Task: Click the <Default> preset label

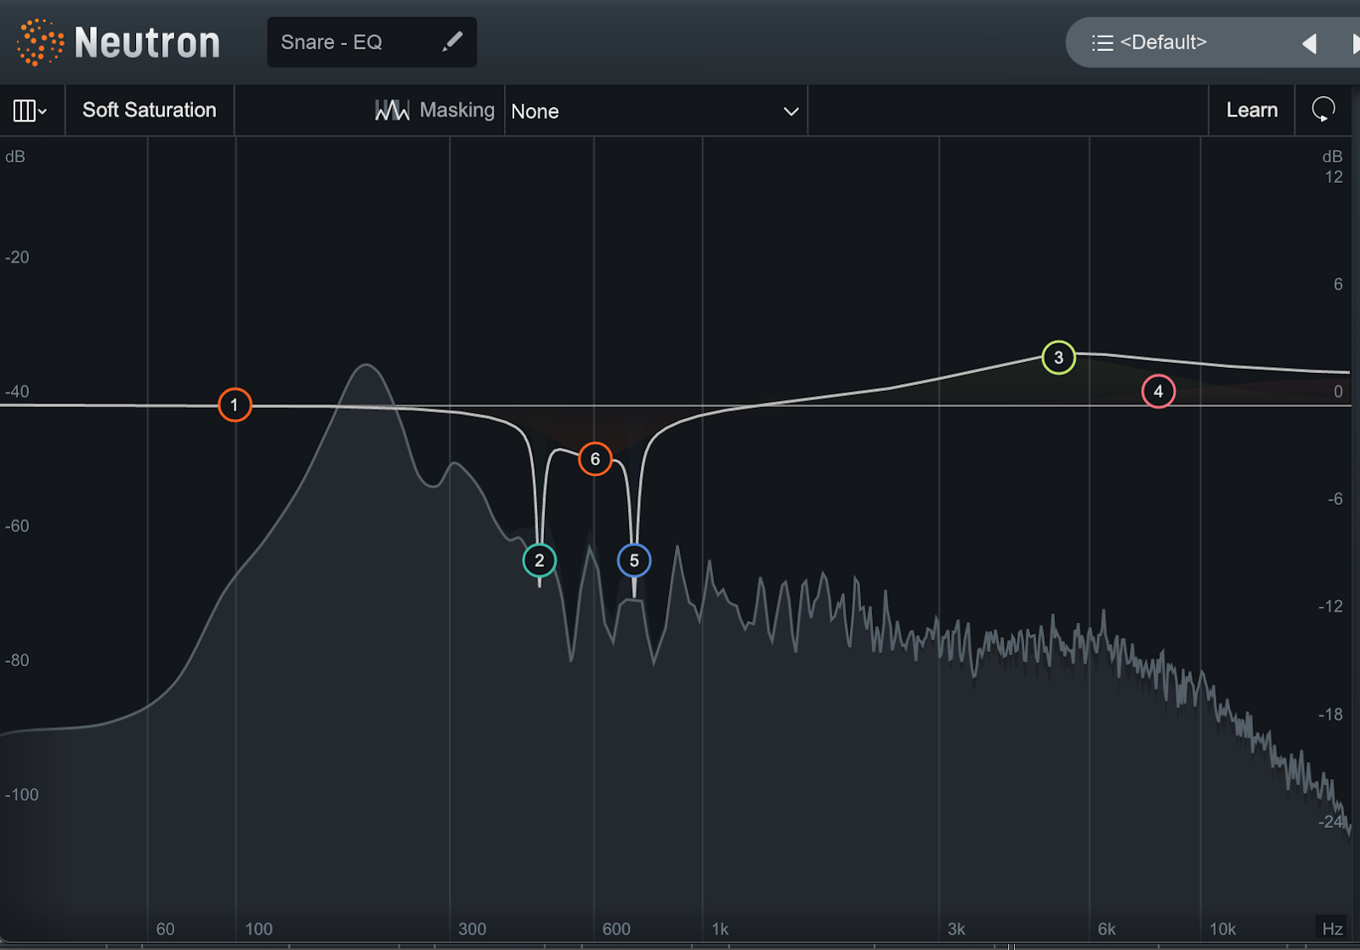Action: [x=1163, y=42]
